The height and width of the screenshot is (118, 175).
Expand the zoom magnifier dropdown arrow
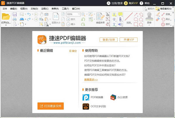pos(87,14)
